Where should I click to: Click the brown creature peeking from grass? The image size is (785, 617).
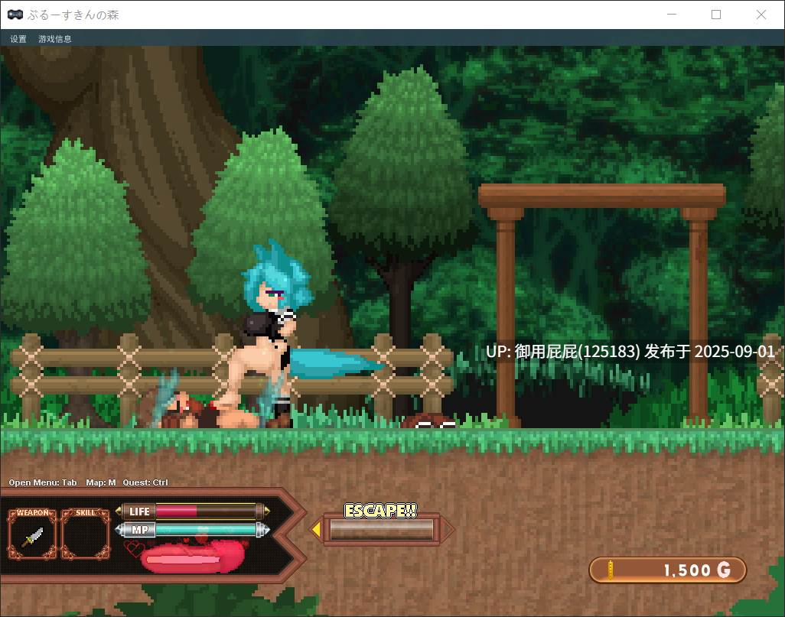point(429,421)
